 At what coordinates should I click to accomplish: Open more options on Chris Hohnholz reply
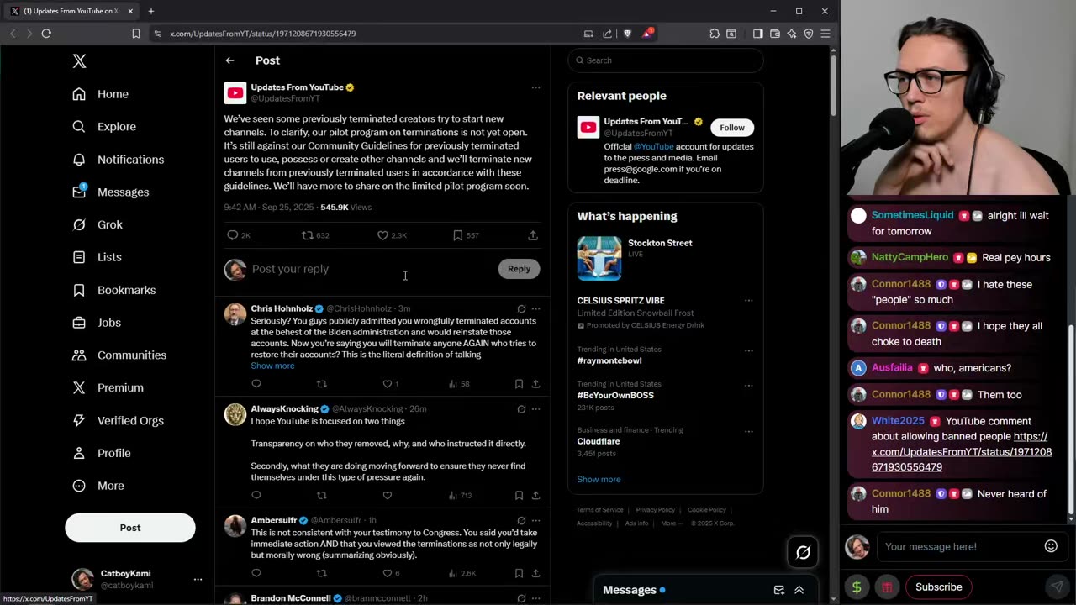click(x=535, y=308)
